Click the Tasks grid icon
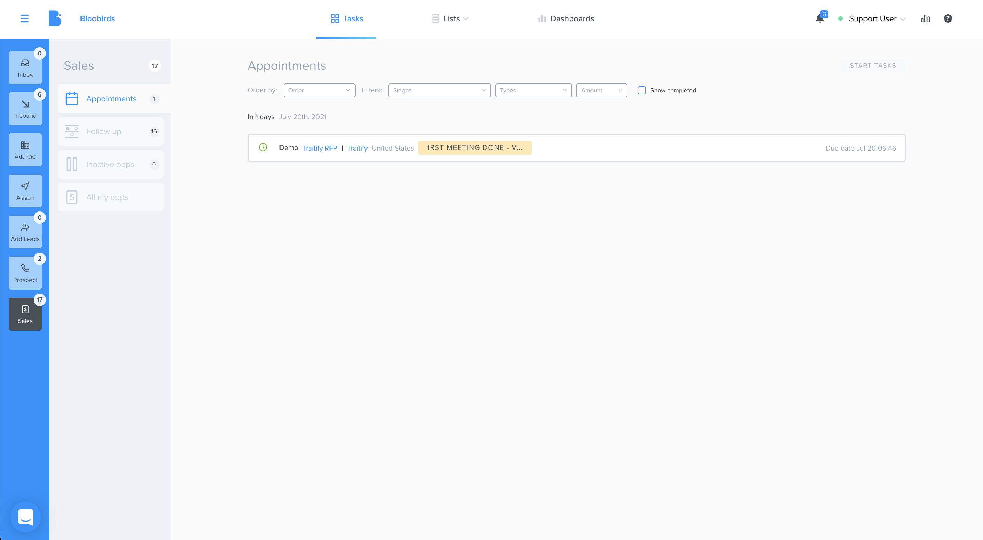Viewport: 983px width, 540px height. coord(335,18)
